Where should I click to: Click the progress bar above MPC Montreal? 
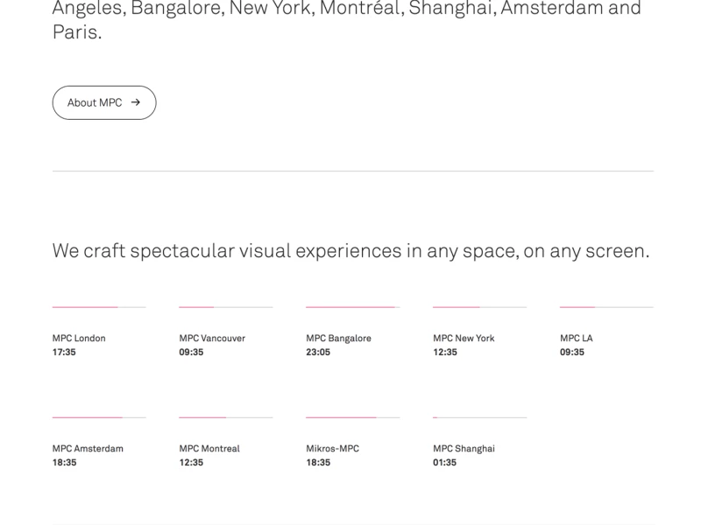coord(226,417)
